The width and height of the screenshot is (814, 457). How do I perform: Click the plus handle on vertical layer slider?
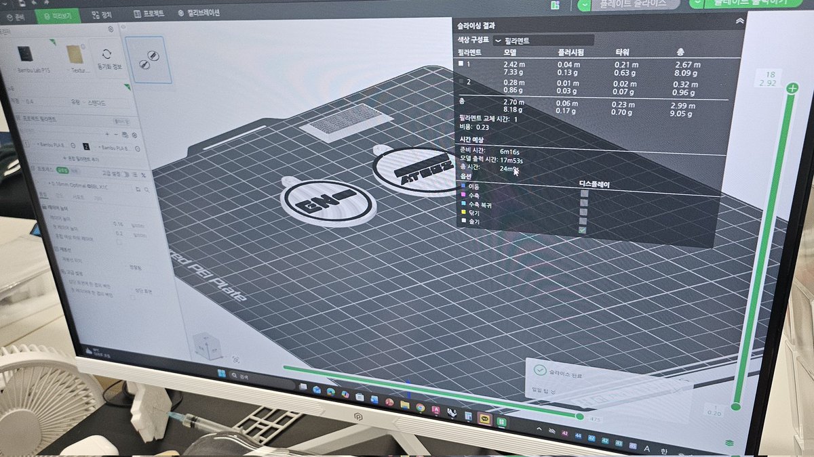coord(792,88)
